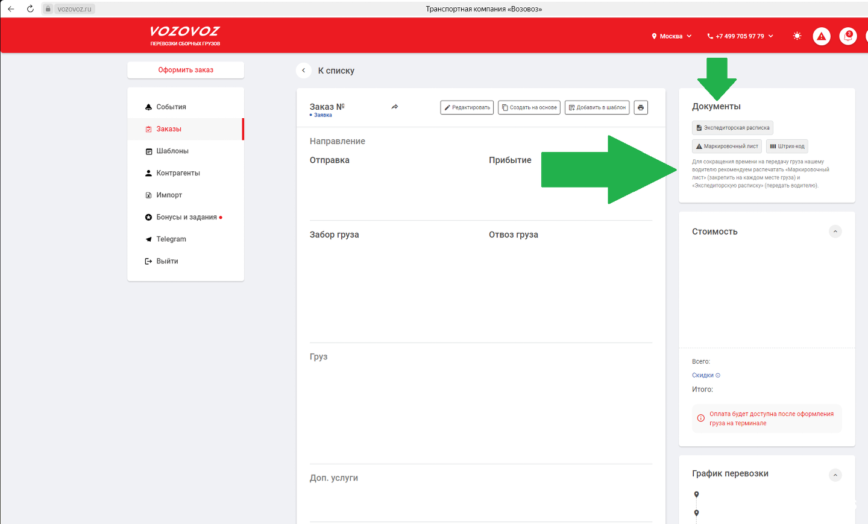Screen dimensions: 868x524
Task: Click the Редактировать button
Action: click(x=467, y=107)
